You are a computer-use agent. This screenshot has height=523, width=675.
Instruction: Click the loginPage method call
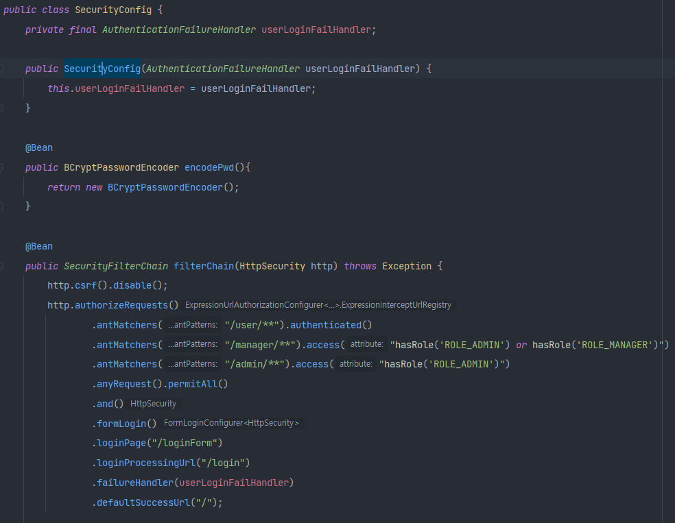click(x=121, y=443)
